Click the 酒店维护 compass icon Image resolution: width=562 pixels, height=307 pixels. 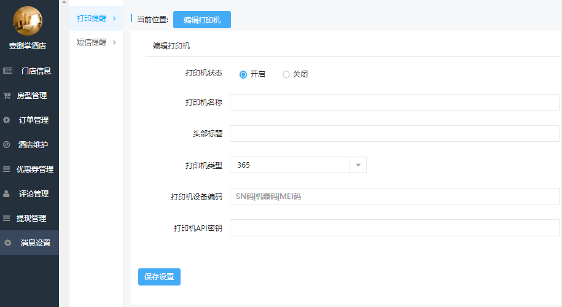click(7, 145)
